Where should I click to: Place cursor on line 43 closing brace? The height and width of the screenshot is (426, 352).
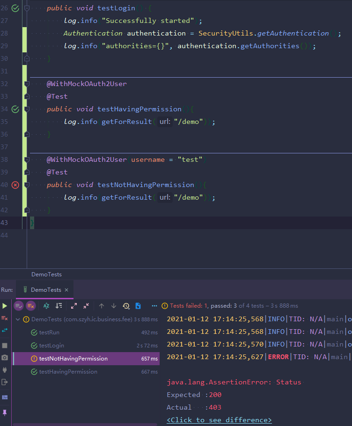[32, 223]
